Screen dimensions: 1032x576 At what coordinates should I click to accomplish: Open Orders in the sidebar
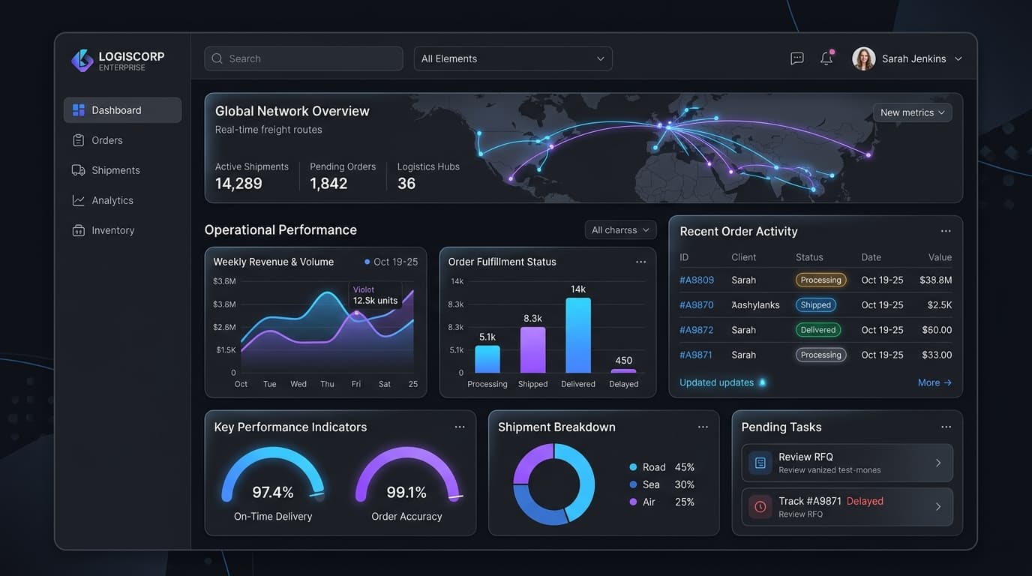(x=122, y=140)
